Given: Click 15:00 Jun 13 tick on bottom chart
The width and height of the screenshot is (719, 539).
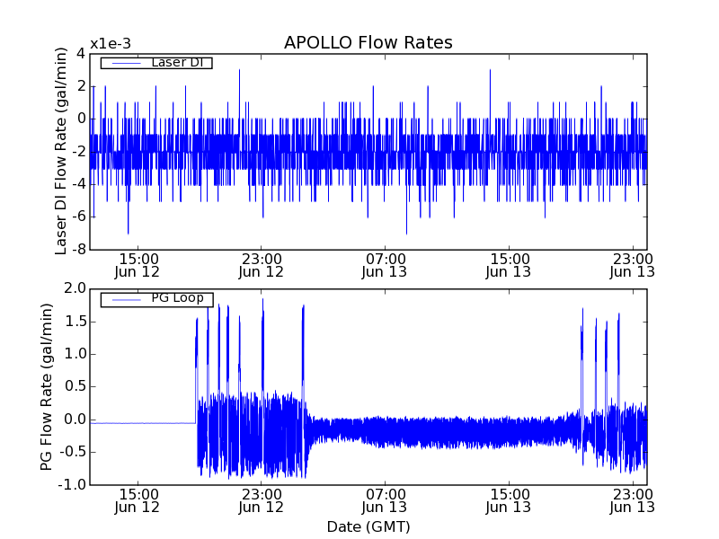Looking at the screenshot, I should [x=510, y=499].
